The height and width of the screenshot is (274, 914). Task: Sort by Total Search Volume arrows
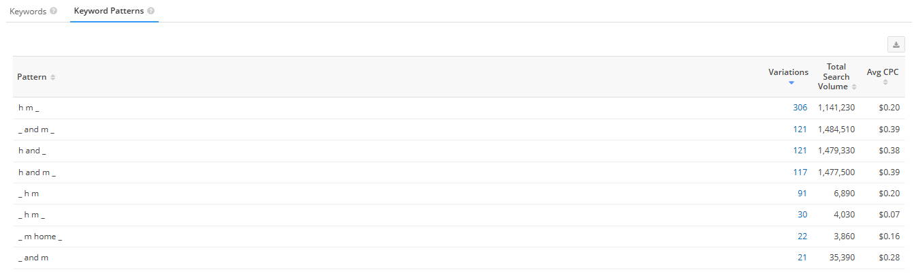[854, 87]
